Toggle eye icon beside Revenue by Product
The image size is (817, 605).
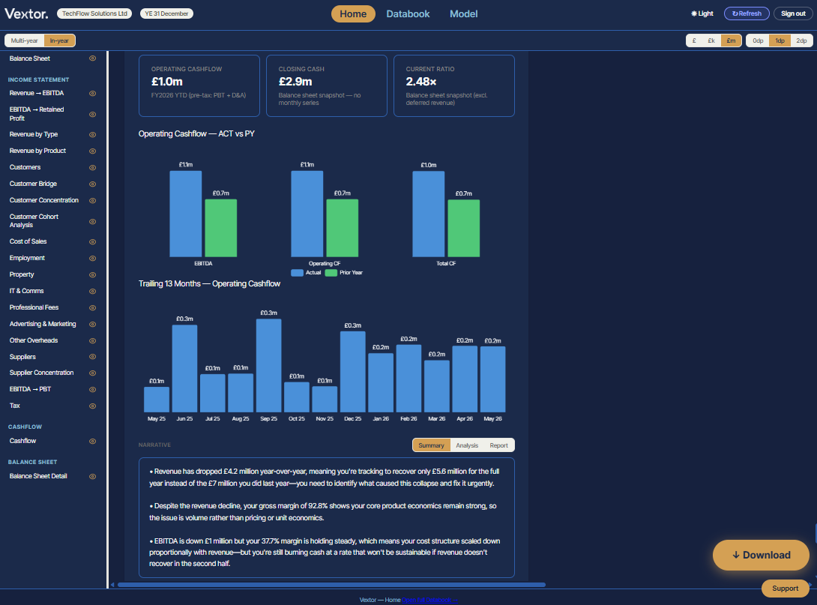coord(92,151)
